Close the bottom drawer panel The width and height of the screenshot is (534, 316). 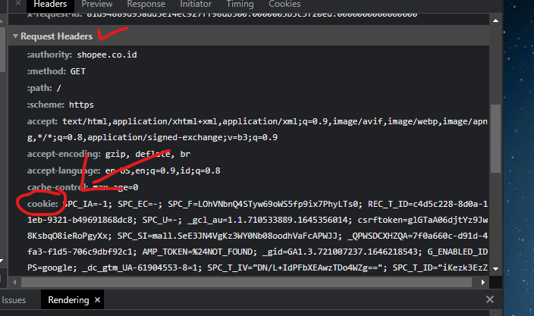[x=490, y=299]
